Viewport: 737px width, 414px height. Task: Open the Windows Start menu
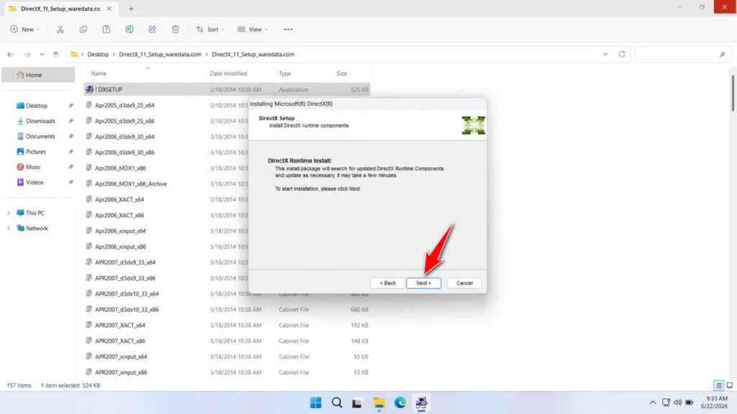[316, 402]
